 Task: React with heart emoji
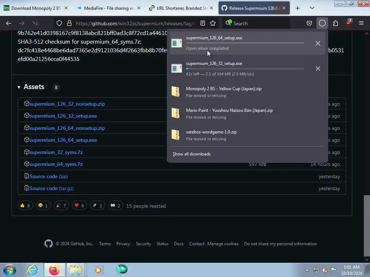click(79, 206)
